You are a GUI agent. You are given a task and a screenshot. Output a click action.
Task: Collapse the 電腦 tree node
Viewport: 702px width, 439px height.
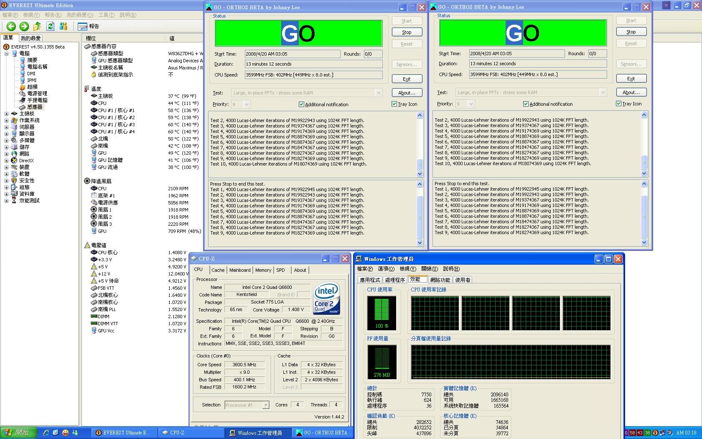6,54
